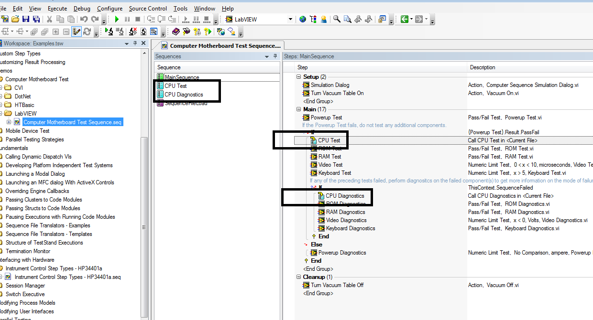Click the Step Into debug icon

(151, 19)
